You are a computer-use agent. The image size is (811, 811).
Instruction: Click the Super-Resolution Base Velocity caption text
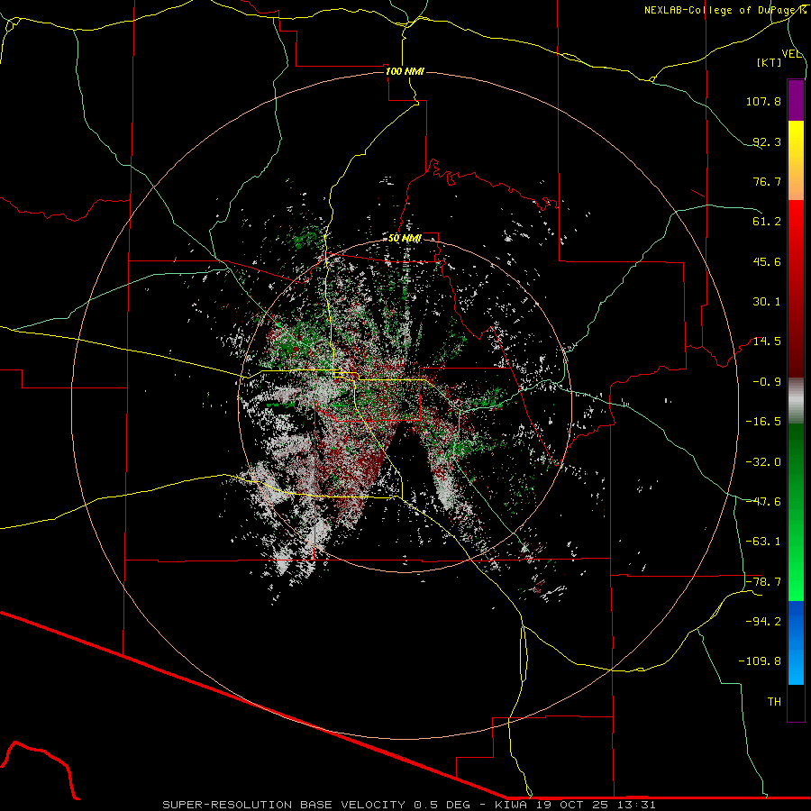pos(409,805)
